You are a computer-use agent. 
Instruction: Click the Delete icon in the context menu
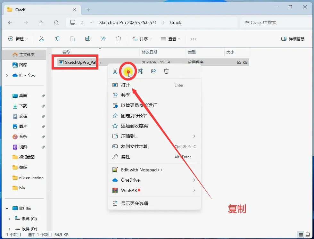tap(166, 71)
